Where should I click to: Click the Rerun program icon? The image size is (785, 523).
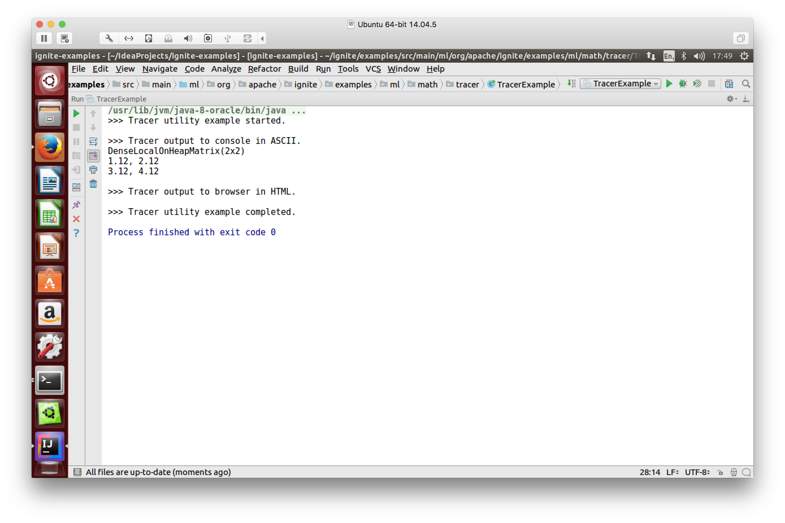click(77, 114)
